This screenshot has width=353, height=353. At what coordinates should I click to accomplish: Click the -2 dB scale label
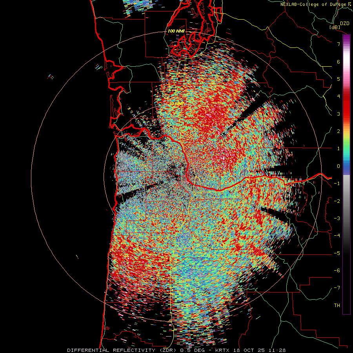(337, 201)
